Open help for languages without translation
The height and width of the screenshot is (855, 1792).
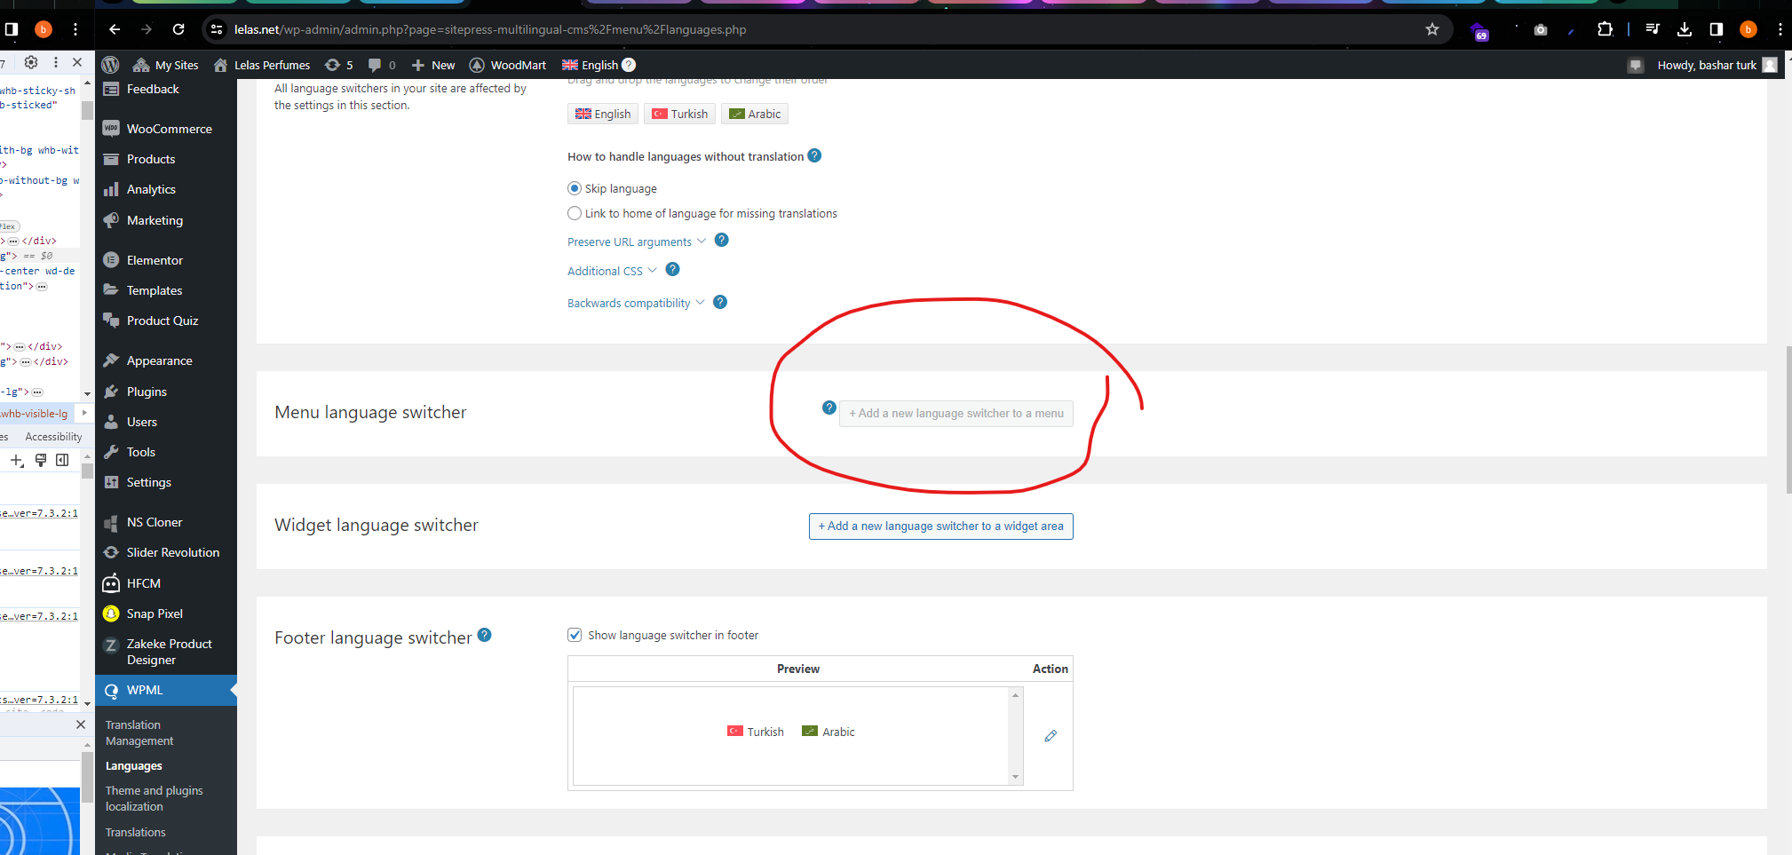tap(814, 155)
